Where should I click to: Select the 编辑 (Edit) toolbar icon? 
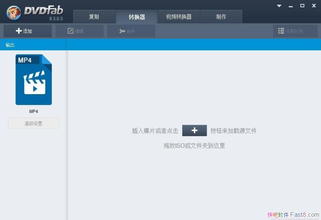coord(71,31)
